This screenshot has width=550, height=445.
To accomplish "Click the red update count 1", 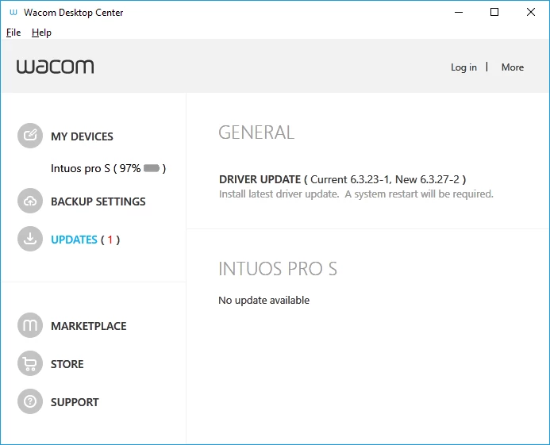I will [110, 240].
